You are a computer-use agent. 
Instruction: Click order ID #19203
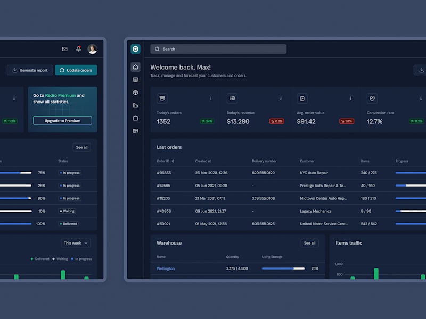(163, 198)
